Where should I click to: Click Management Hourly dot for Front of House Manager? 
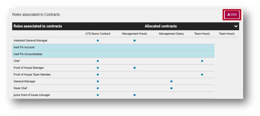point(134,68)
